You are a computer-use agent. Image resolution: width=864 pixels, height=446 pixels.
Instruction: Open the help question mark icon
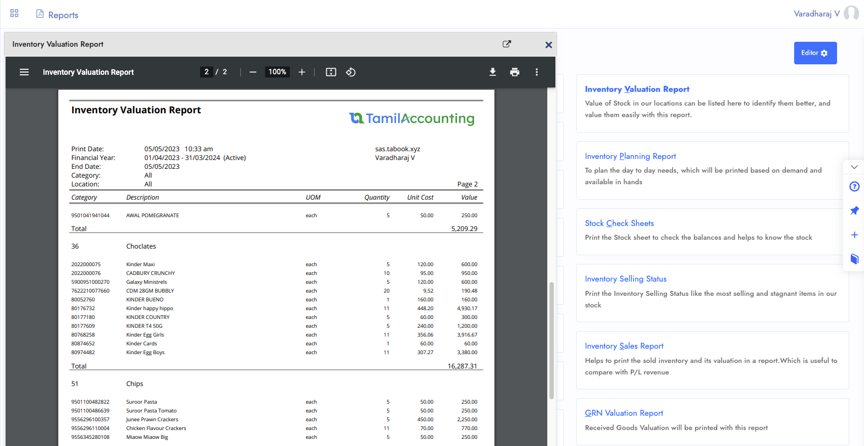pos(854,186)
